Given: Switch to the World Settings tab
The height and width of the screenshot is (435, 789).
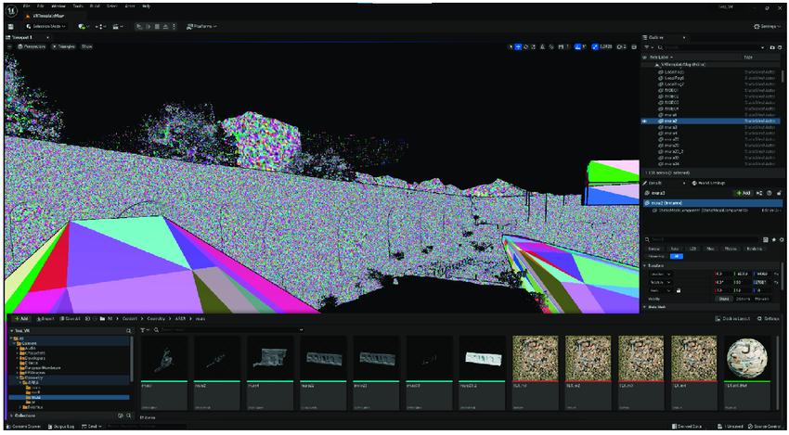Looking at the screenshot, I should [707, 183].
